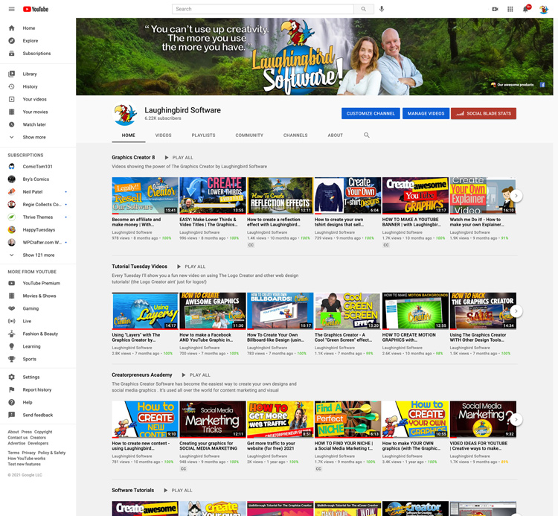The height and width of the screenshot is (516, 558).
Task: Open the hamburger guide menu icon
Action: 11,9
